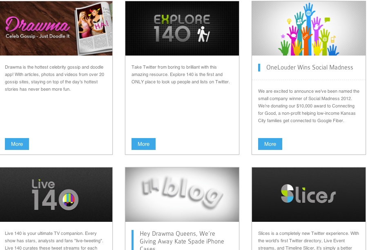Open the colorful hands banner image
368x250 pixels.
click(x=309, y=28)
